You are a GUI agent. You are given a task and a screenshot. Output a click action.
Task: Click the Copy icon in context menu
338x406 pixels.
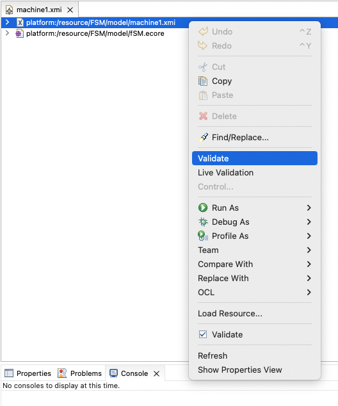point(203,81)
